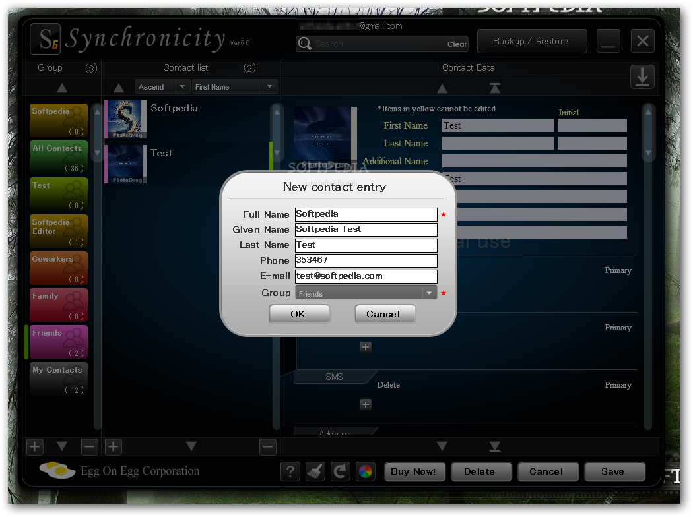Move group list up with triangle
693x517 pixels.
pos(62,88)
